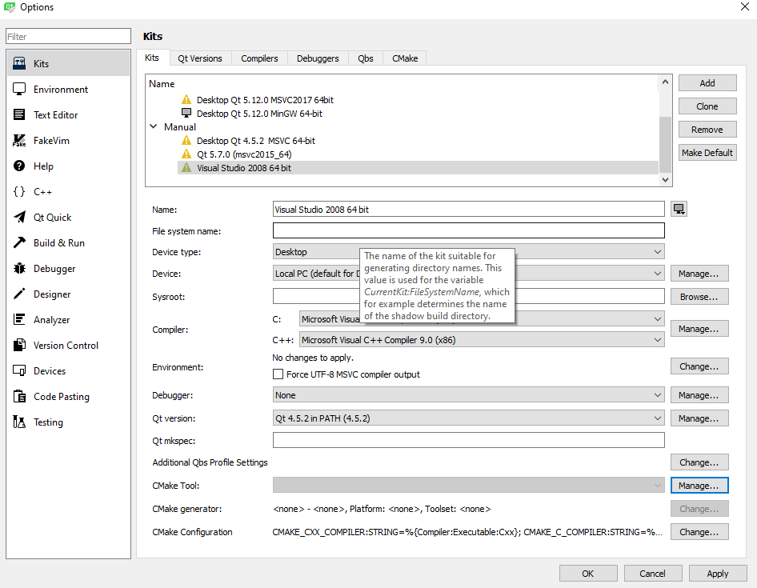Open the Devices sidebar icon
The height and width of the screenshot is (588, 757).
pyautogui.click(x=19, y=370)
